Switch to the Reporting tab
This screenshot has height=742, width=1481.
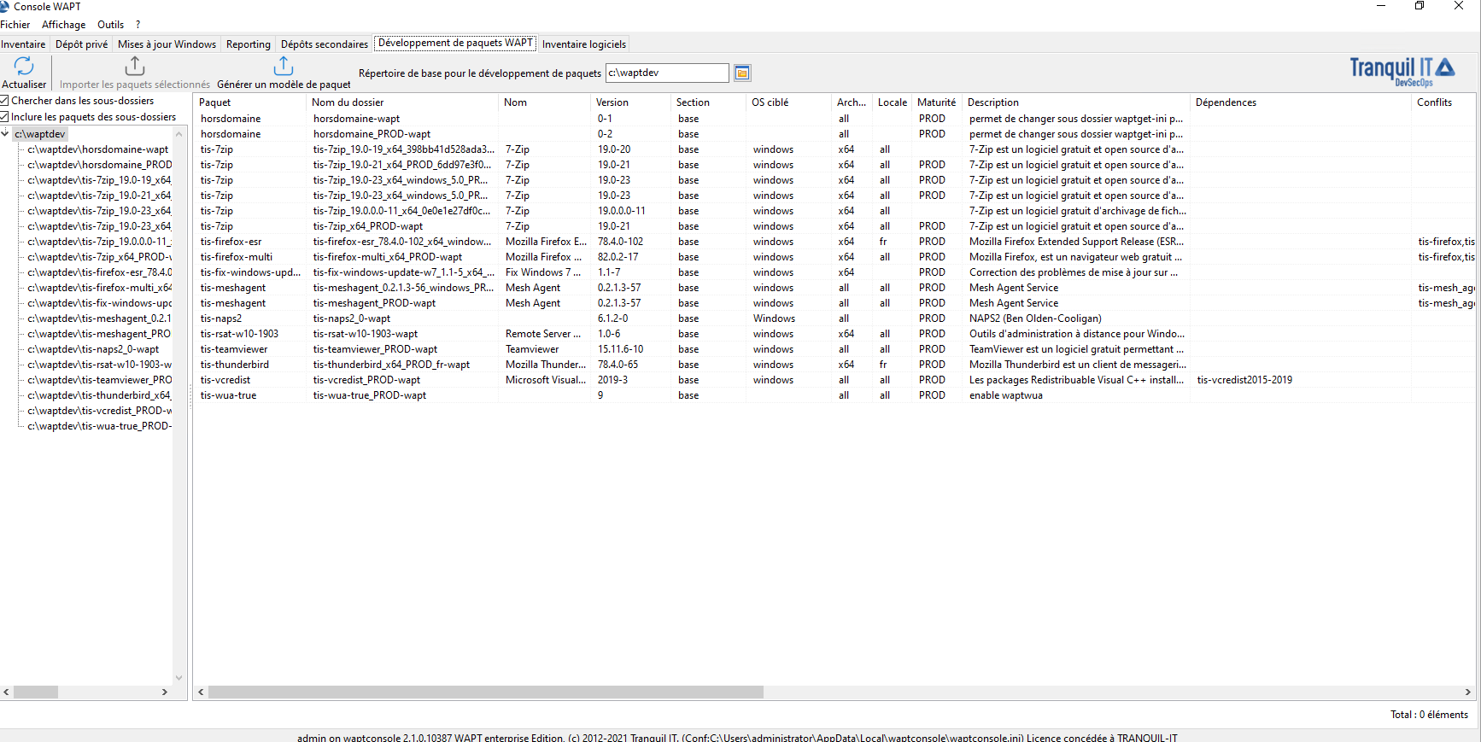(249, 44)
